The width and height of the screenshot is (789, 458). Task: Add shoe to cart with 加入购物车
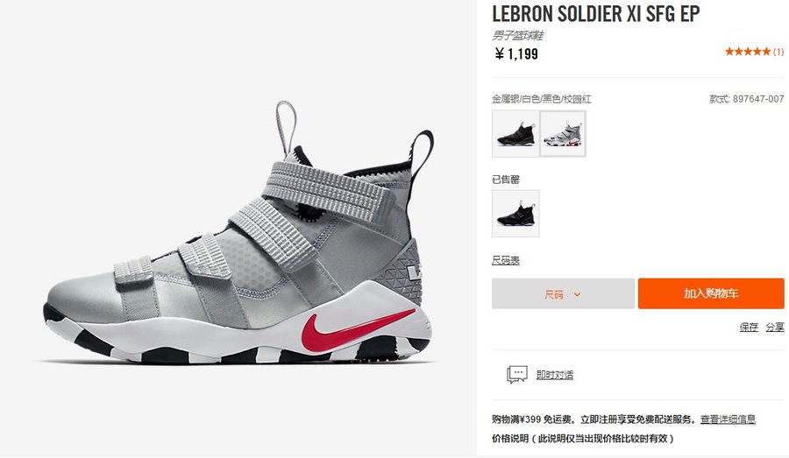pyautogui.click(x=711, y=293)
